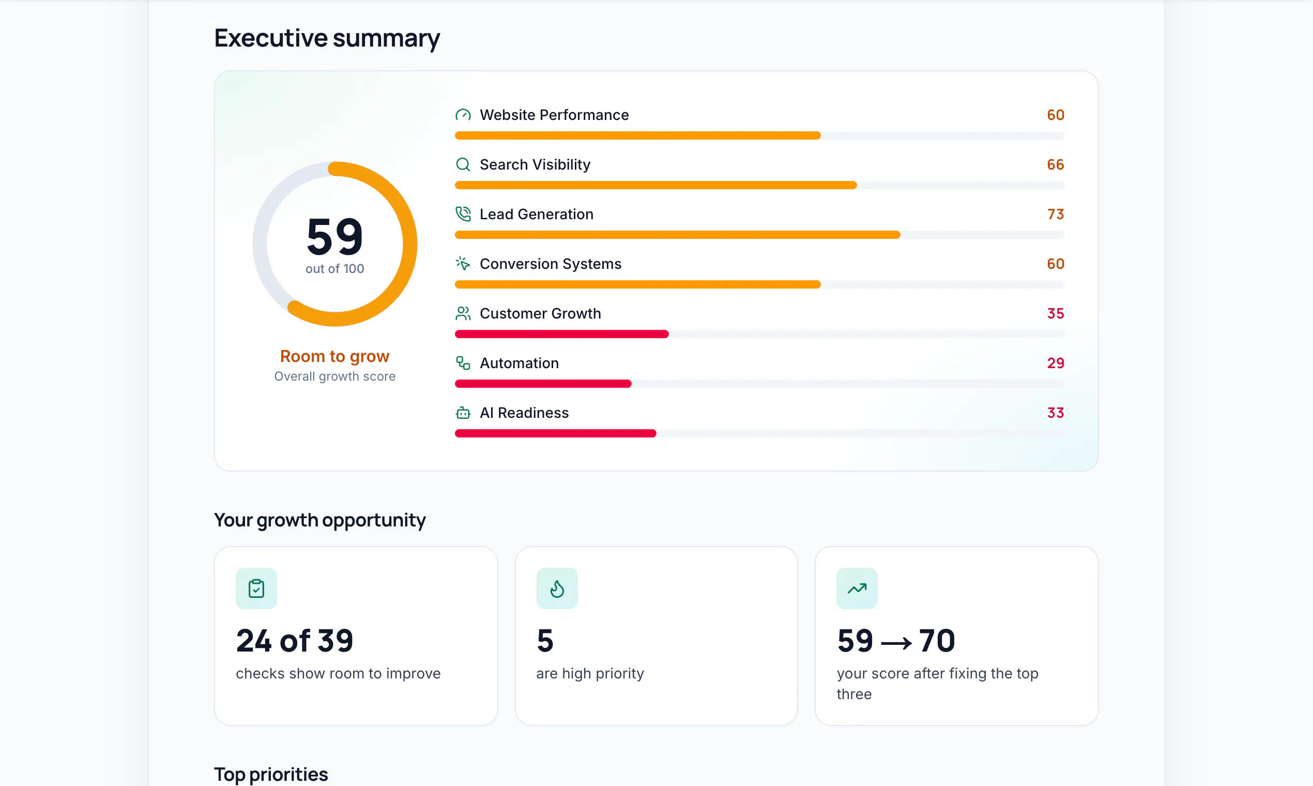1313x786 pixels.
Task: Click the Automation red progress bar
Action: [x=543, y=384]
